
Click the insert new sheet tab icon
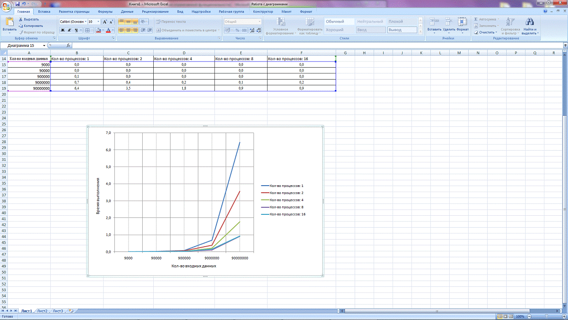pyautogui.click(x=71, y=311)
